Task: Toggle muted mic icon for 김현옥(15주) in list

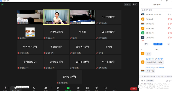Action: click(169, 38)
